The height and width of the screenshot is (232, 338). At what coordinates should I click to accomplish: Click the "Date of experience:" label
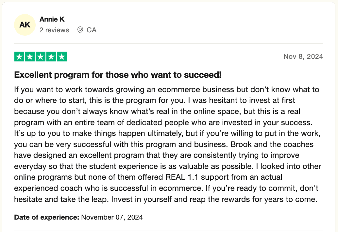click(x=47, y=217)
